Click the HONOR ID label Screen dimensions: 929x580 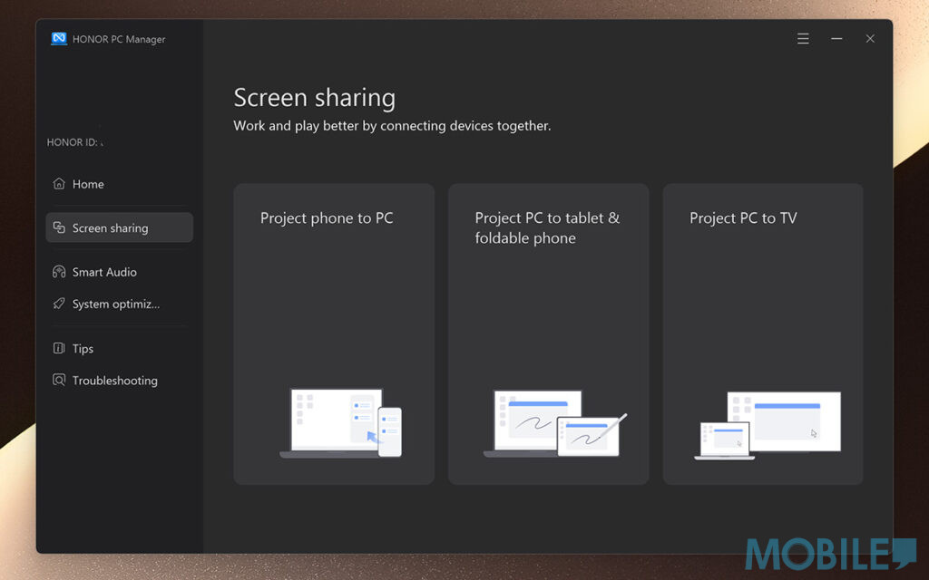point(73,142)
